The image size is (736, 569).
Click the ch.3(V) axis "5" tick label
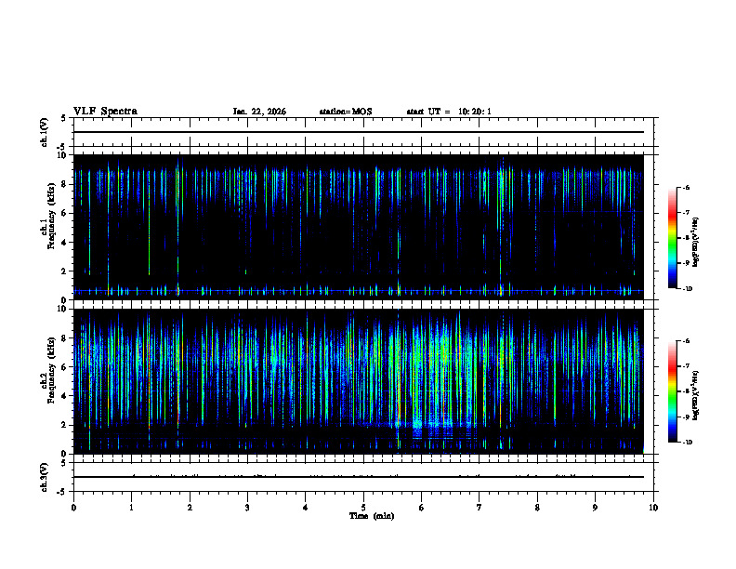click(64, 463)
